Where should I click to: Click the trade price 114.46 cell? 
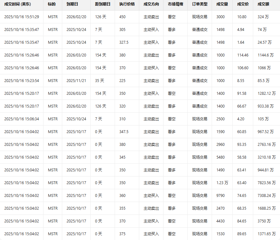click(243, 55)
